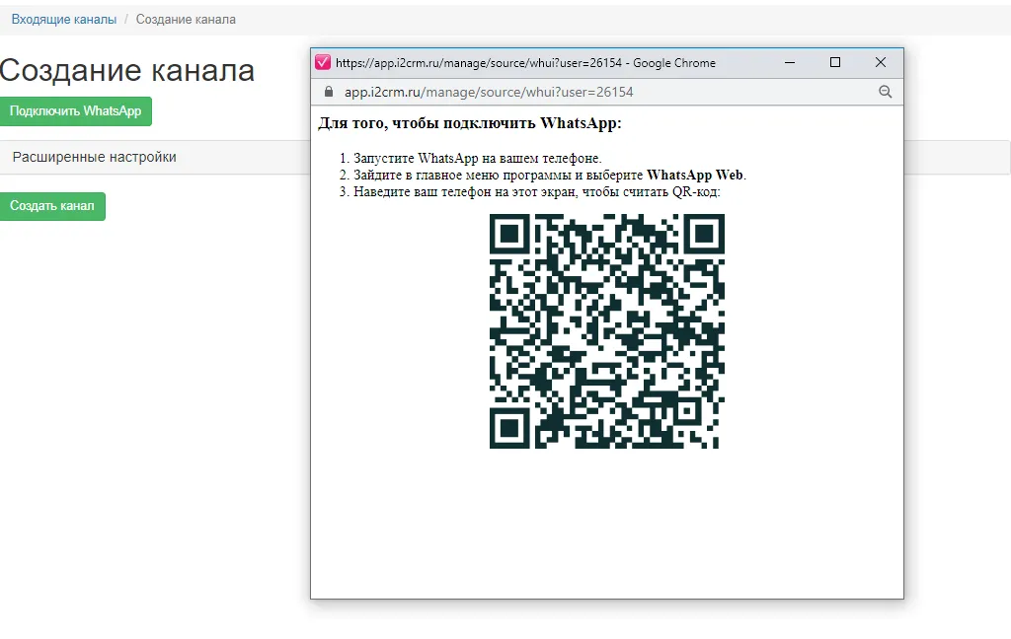1011x639 pixels.
Task: Click the Подключить WhatsApp green button
Action: [x=76, y=111]
